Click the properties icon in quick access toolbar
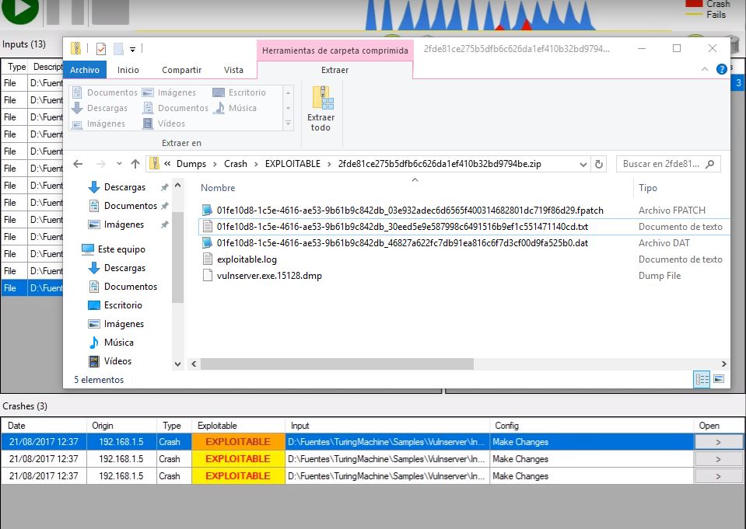This screenshot has height=529, width=746. click(x=101, y=49)
